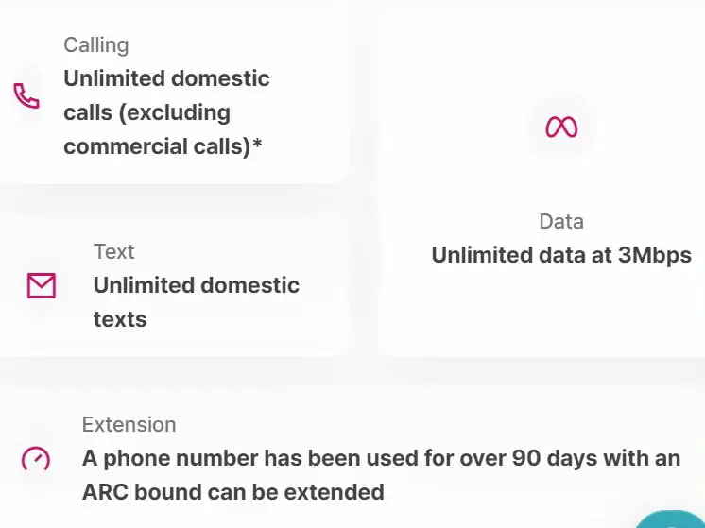The height and width of the screenshot is (528, 705).
Task: Select the Data label
Action: pos(561,222)
